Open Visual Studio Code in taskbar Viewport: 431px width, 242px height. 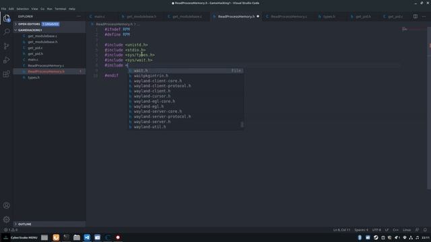point(87,237)
